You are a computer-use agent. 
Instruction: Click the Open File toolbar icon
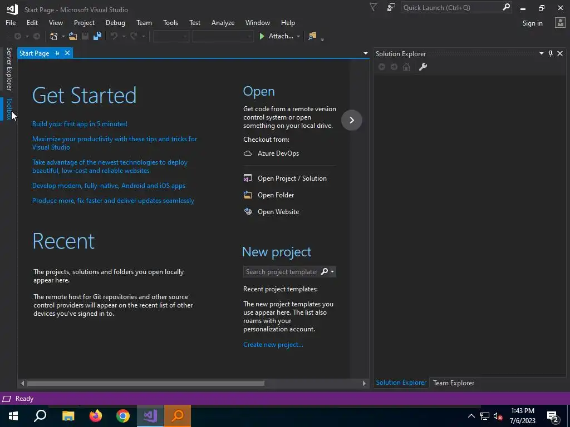coord(73,36)
